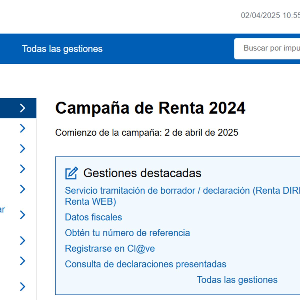
Task: Follow Todas las gestiones link inside highlighted box
Action: click(237, 280)
